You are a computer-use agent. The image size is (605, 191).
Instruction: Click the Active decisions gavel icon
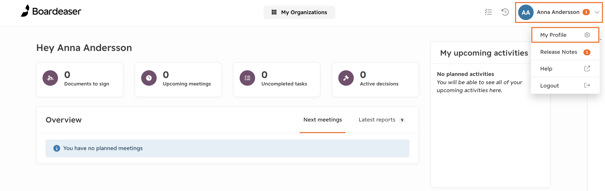click(x=346, y=78)
